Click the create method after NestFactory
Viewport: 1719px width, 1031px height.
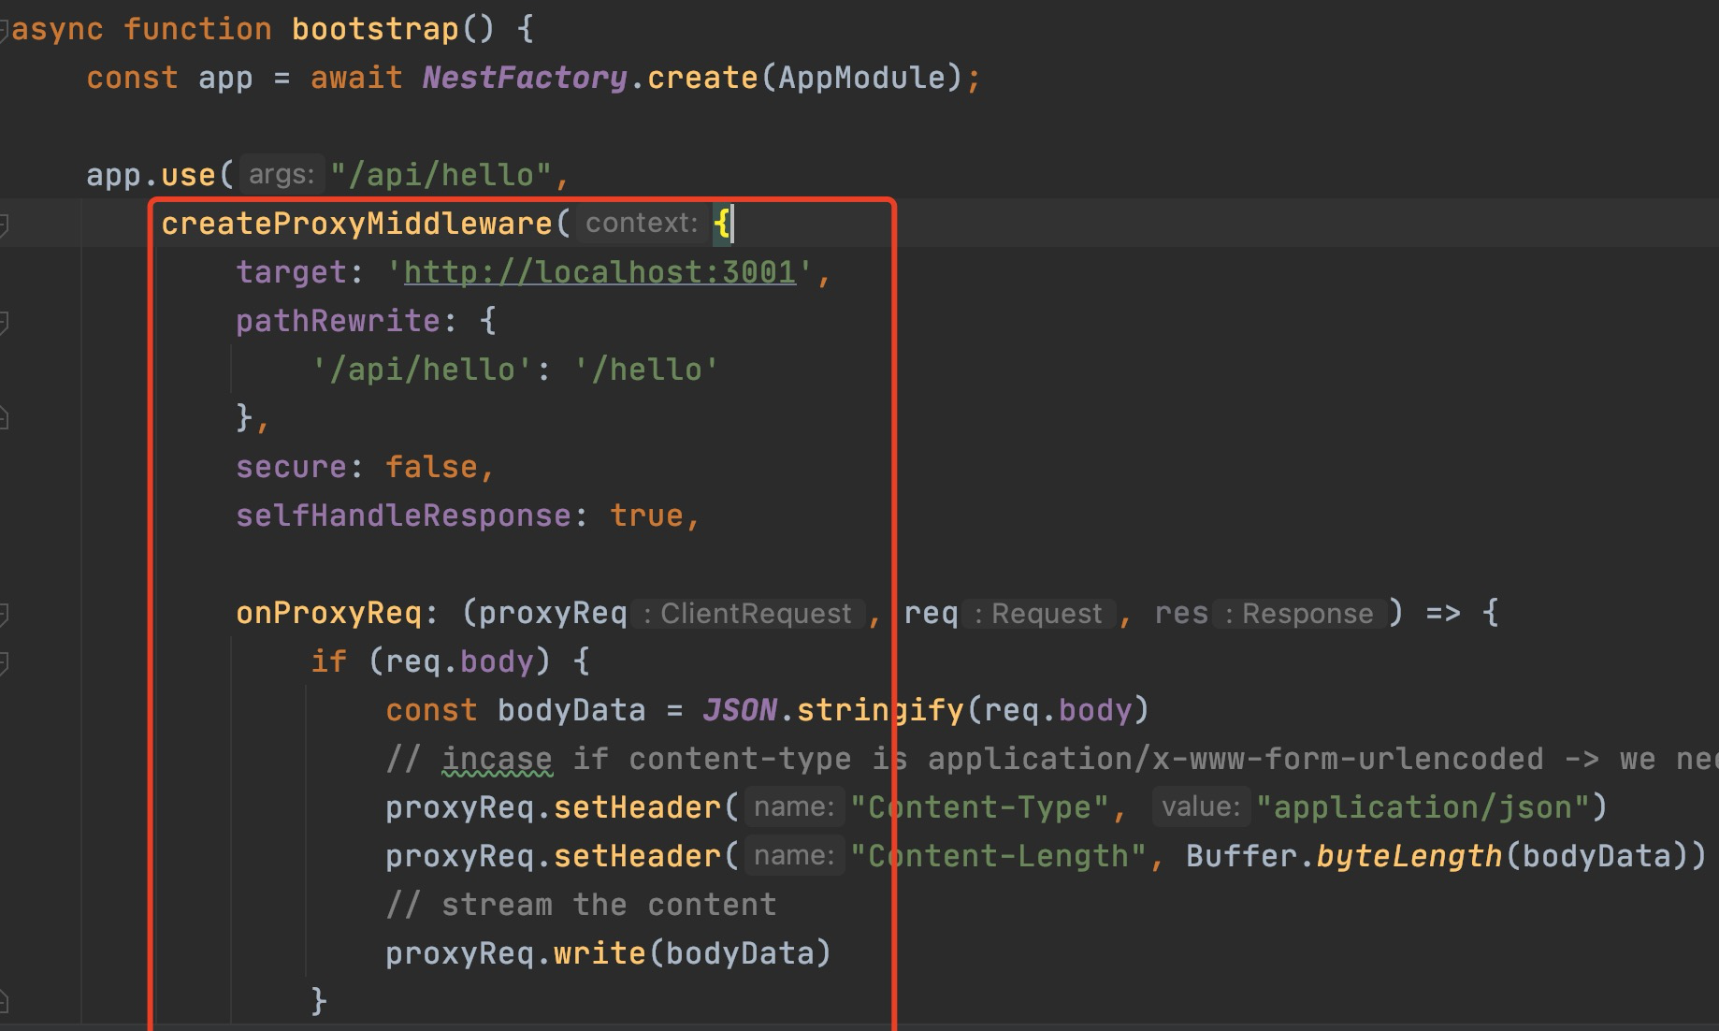coord(702,78)
